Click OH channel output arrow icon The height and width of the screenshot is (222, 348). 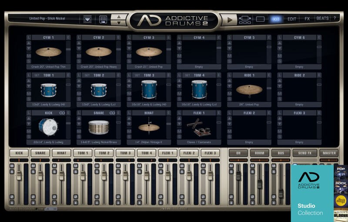(x=231, y=202)
